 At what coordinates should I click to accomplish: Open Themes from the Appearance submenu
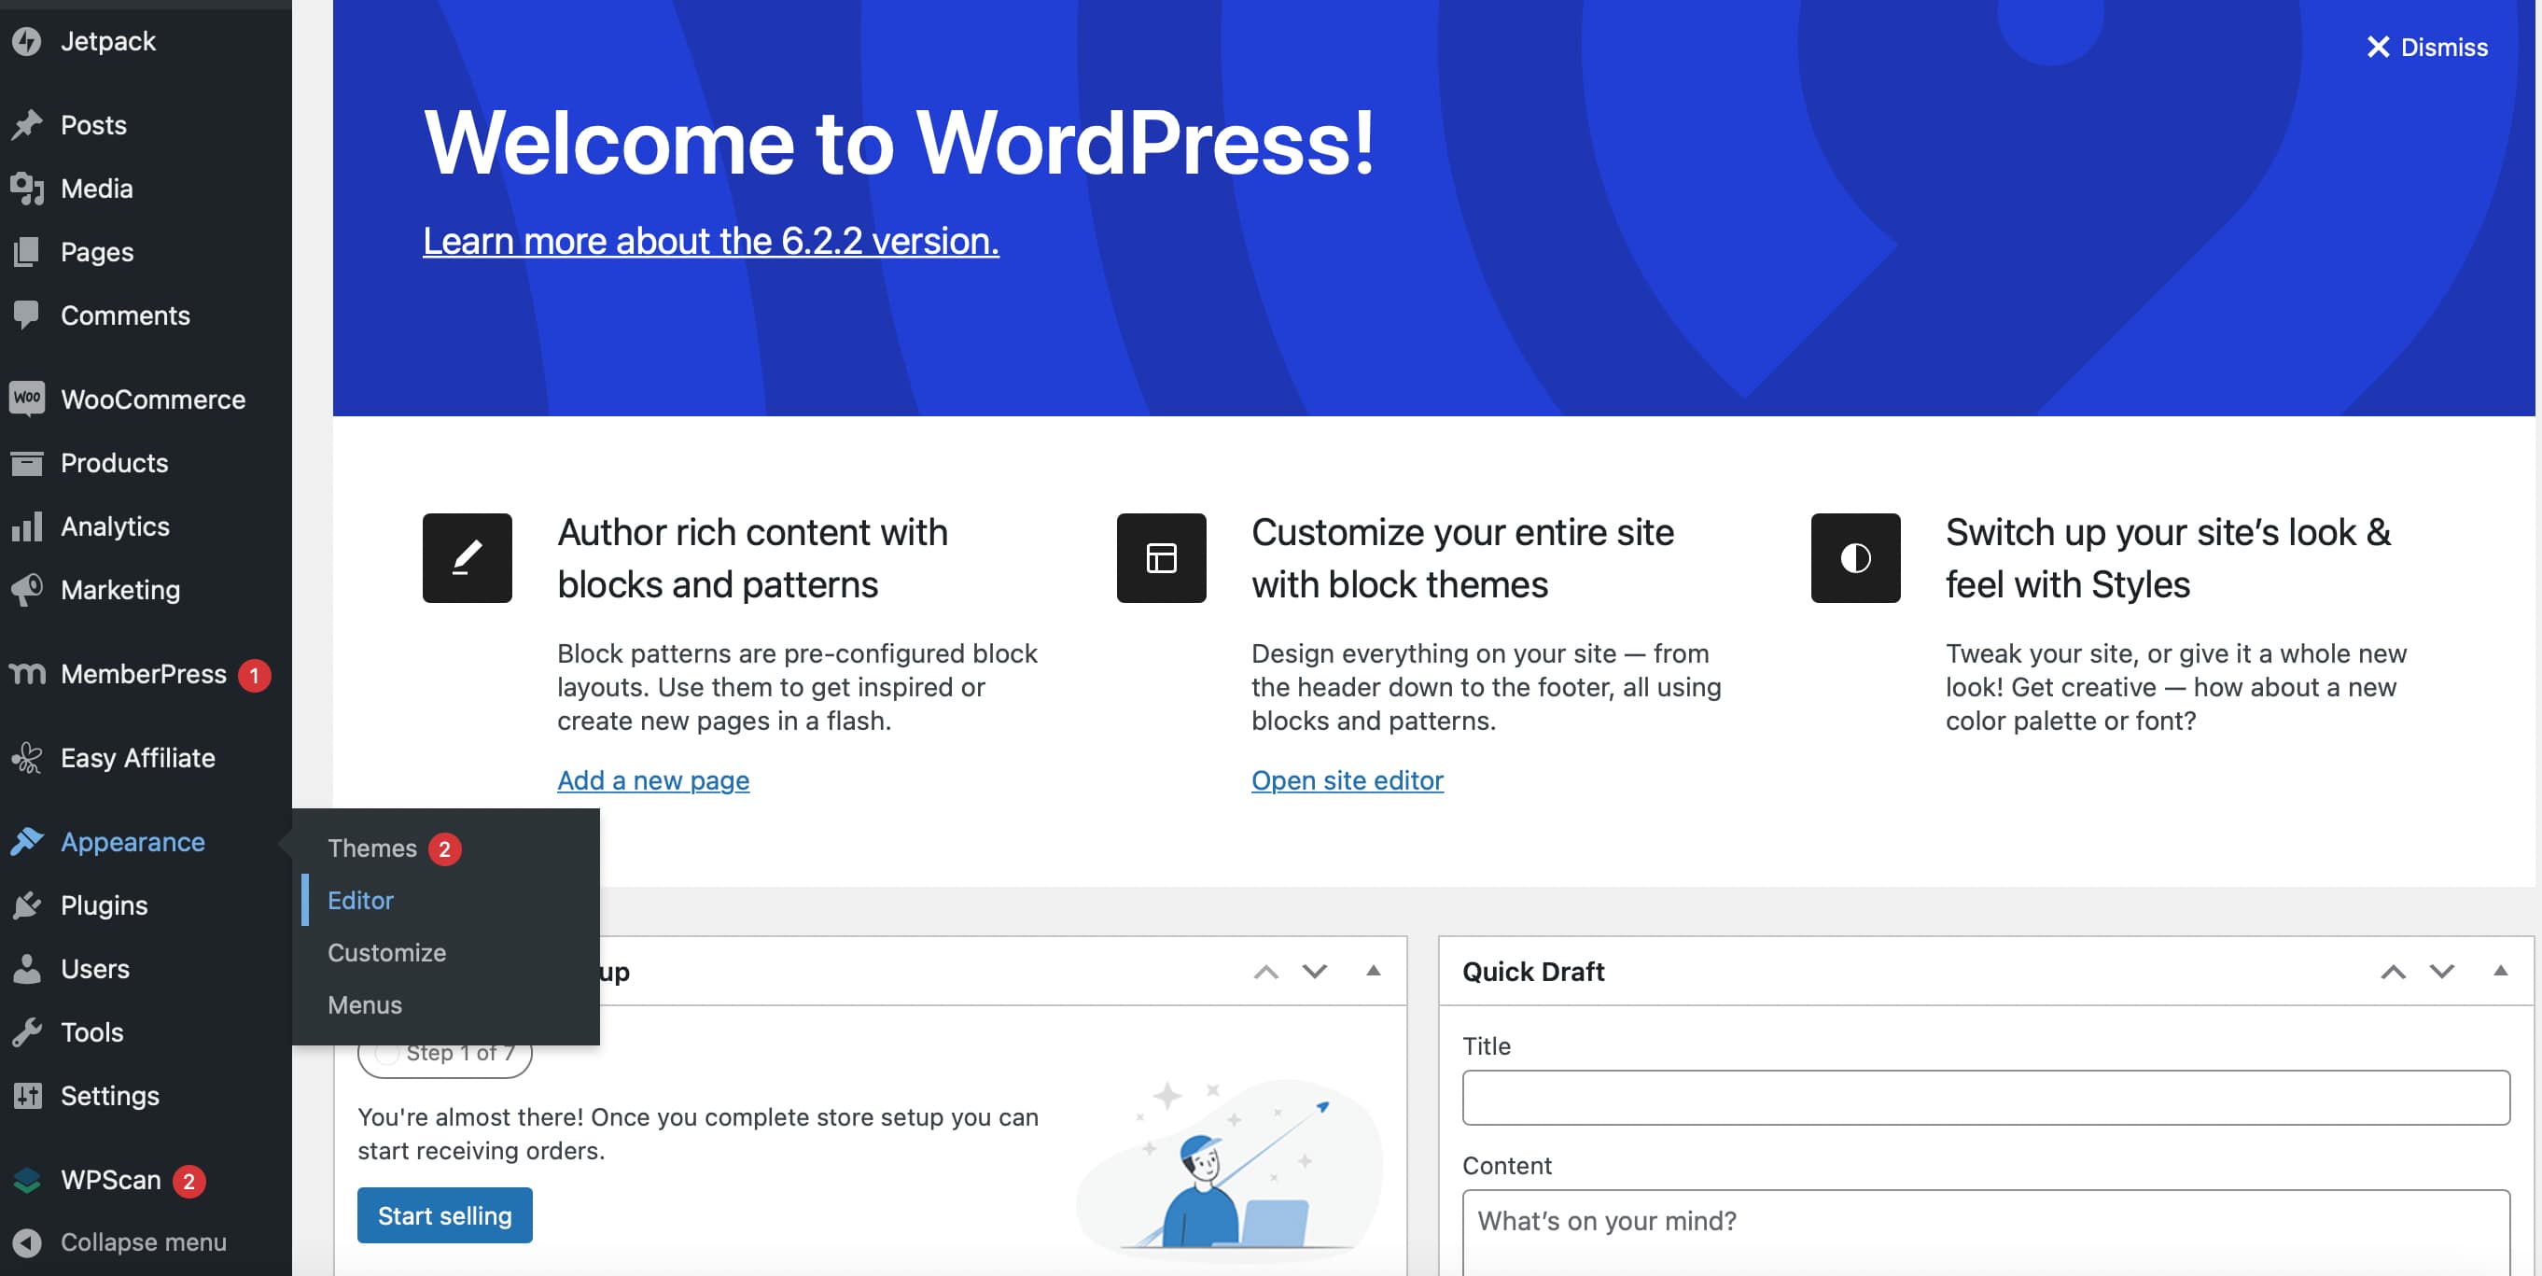[x=373, y=848]
